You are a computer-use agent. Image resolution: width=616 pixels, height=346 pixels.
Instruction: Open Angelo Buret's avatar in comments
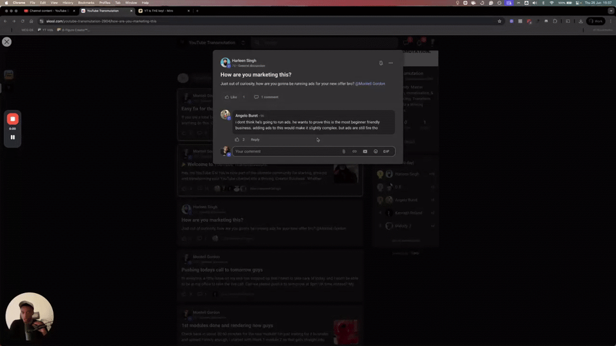click(x=225, y=115)
